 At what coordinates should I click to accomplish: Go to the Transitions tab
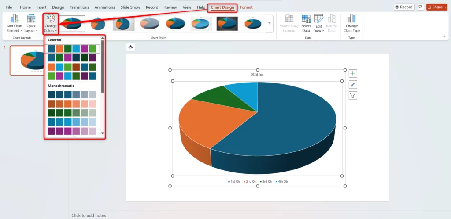click(79, 7)
